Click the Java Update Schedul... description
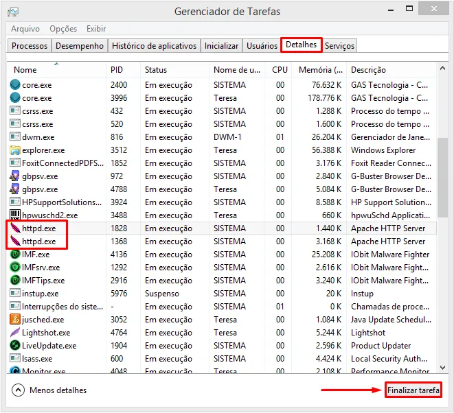Viewport: 454px width, 413px height. point(391,320)
